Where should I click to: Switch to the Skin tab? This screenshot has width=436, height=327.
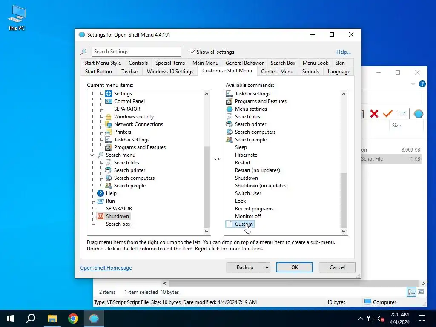click(x=340, y=63)
